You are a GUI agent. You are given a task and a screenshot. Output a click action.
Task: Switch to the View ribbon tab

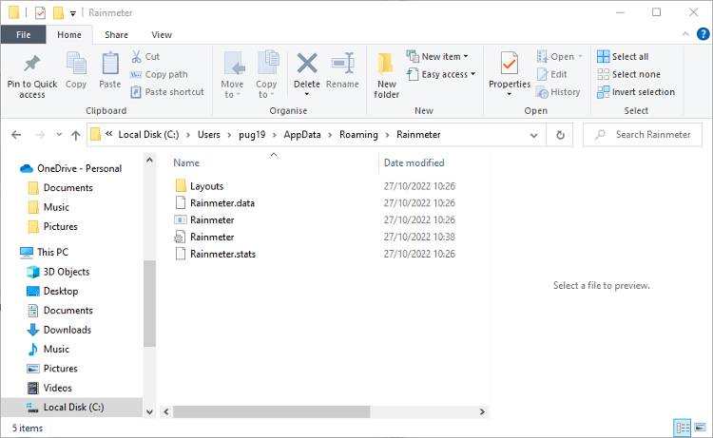[162, 35]
